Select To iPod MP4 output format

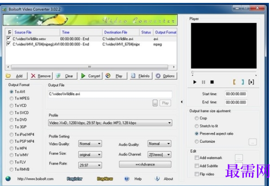tap(12, 134)
